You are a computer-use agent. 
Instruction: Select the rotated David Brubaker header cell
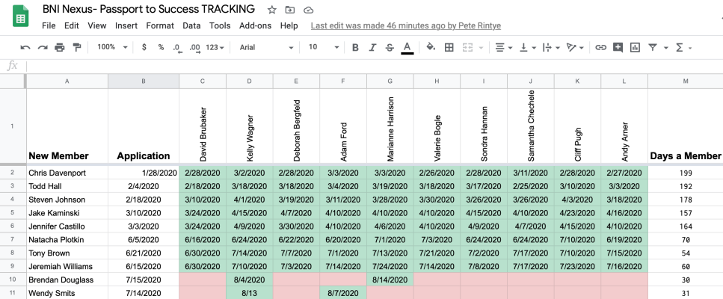pyautogui.click(x=203, y=126)
